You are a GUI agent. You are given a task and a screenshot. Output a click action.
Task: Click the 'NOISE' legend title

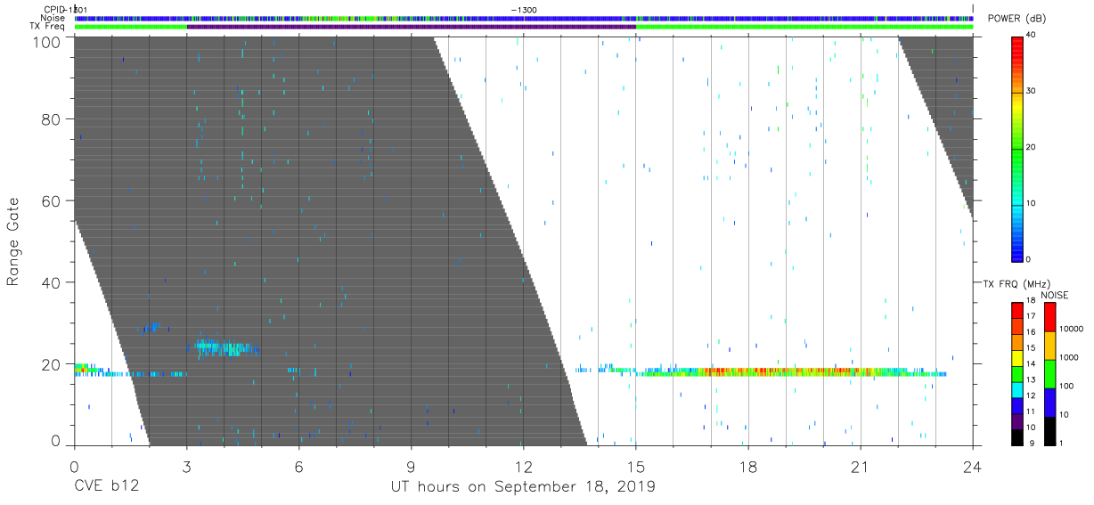(1056, 295)
